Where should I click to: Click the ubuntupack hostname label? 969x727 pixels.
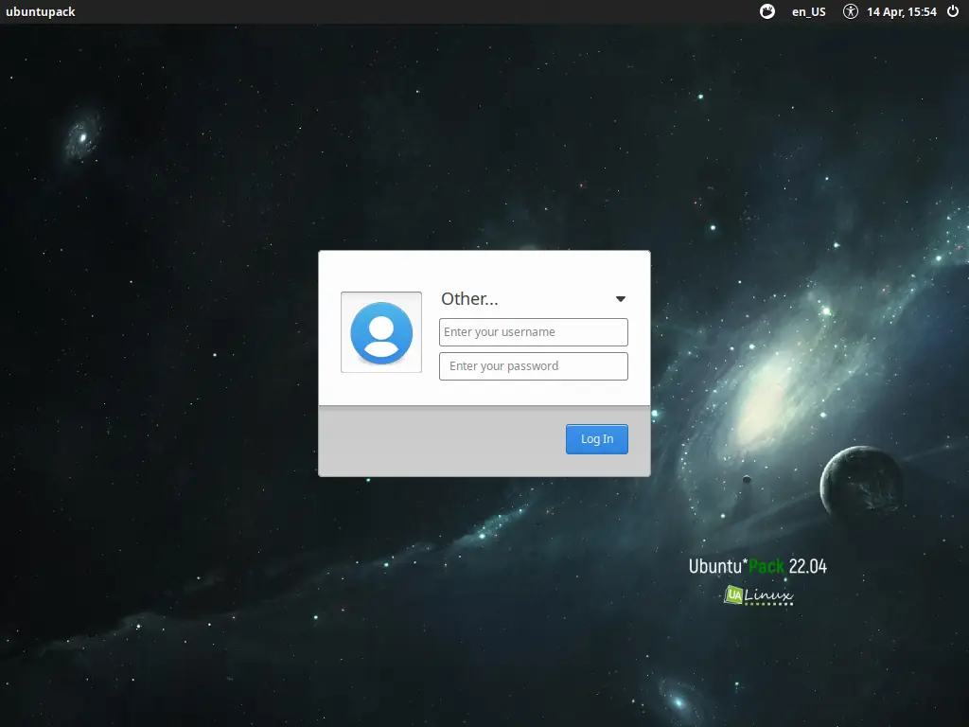coord(41,11)
